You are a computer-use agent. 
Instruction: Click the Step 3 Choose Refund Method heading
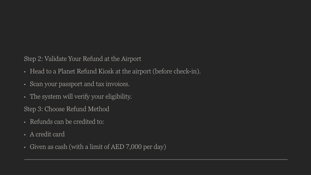pyautogui.click(x=67, y=109)
